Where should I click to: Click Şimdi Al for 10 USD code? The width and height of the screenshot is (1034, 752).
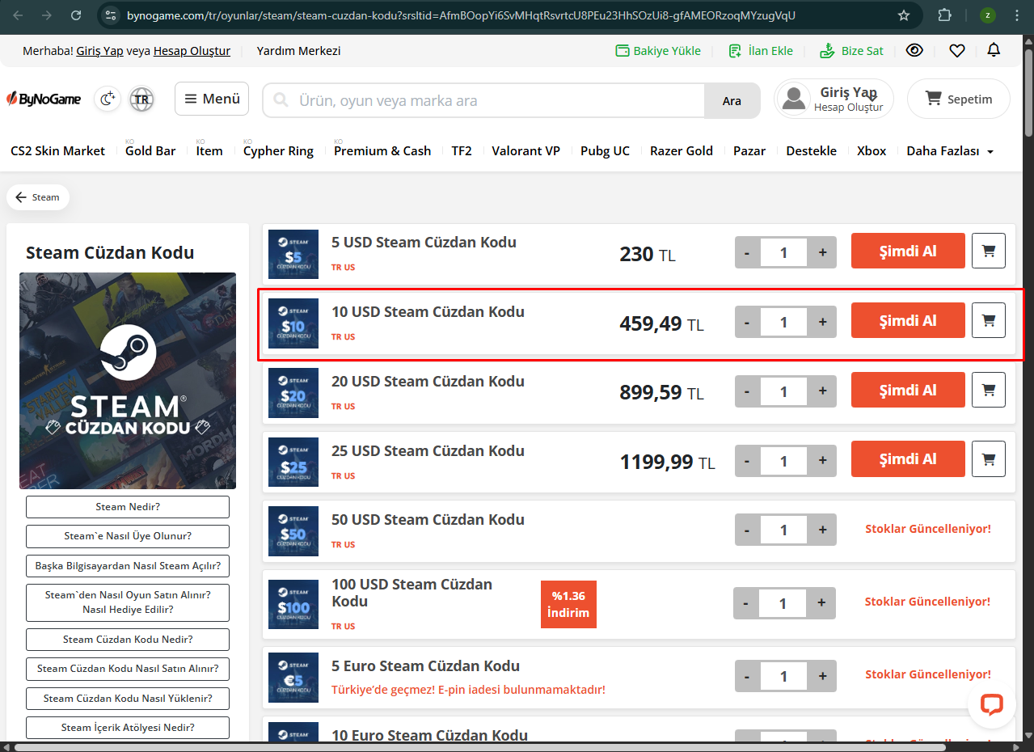pyautogui.click(x=908, y=320)
